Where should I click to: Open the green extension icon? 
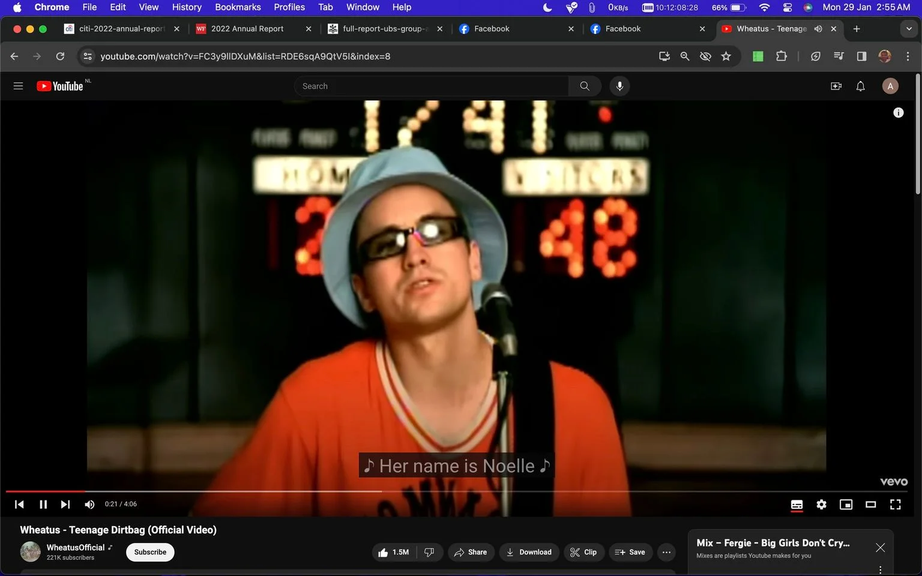(x=758, y=56)
